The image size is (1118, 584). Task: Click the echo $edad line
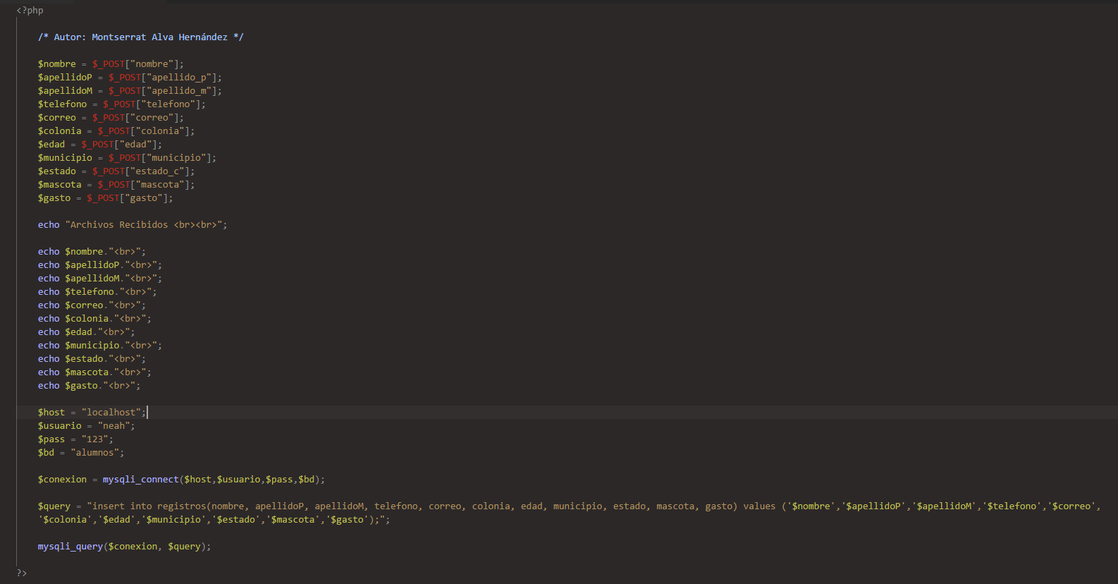(x=87, y=332)
